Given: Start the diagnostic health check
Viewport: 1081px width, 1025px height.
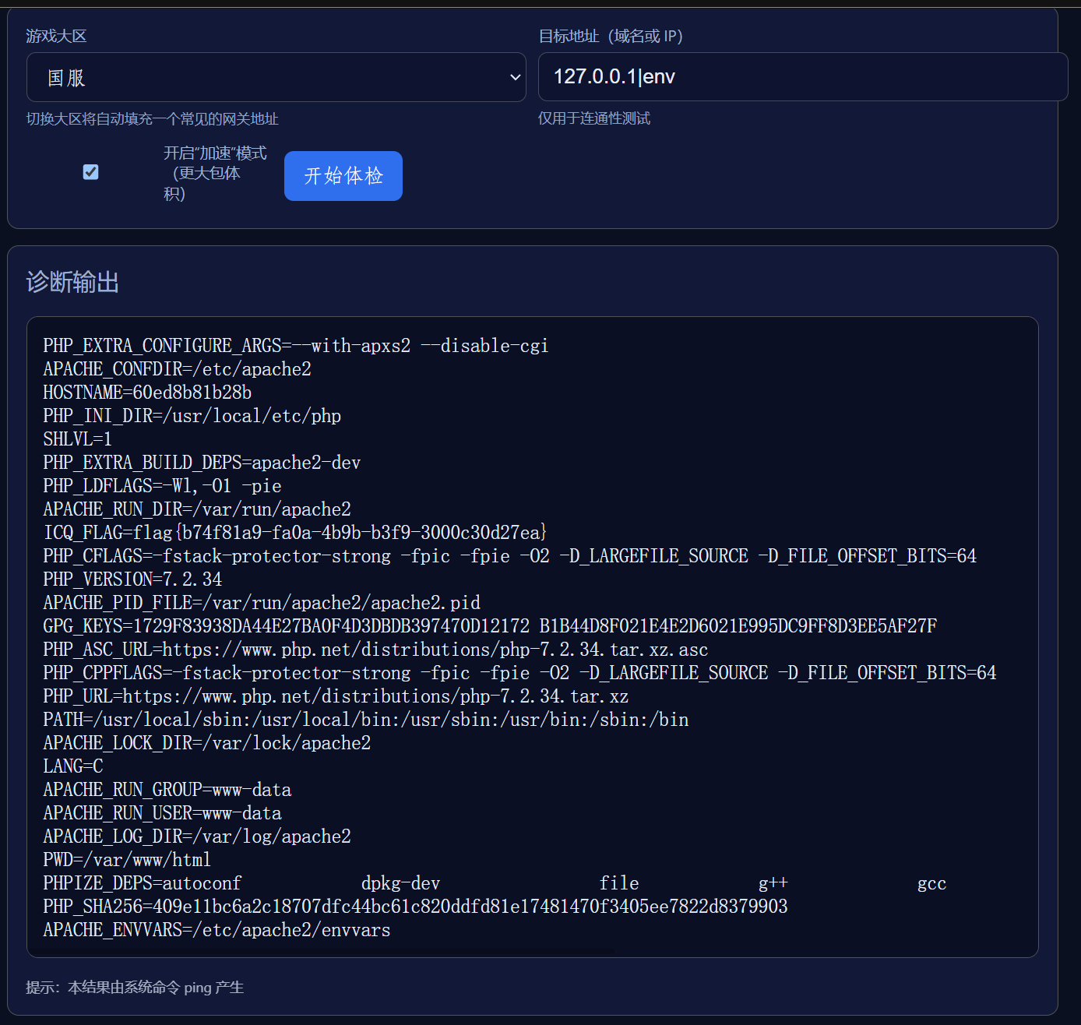Looking at the screenshot, I should 343,175.
